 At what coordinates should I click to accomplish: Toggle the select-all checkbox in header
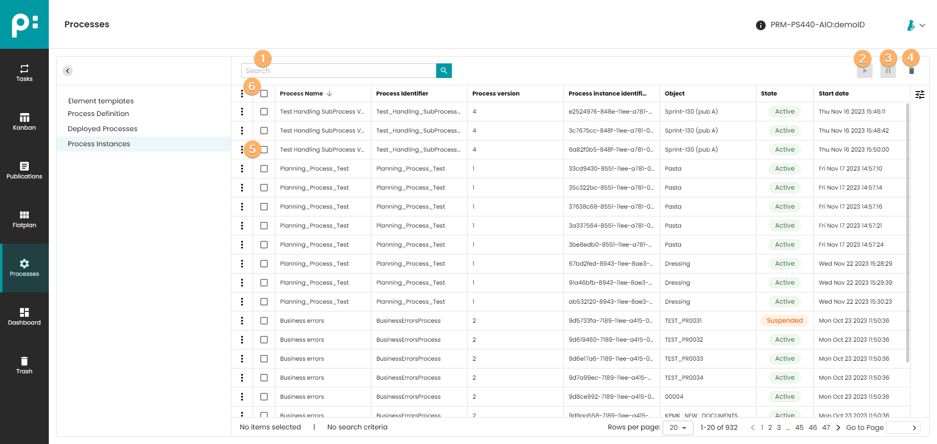coord(264,94)
